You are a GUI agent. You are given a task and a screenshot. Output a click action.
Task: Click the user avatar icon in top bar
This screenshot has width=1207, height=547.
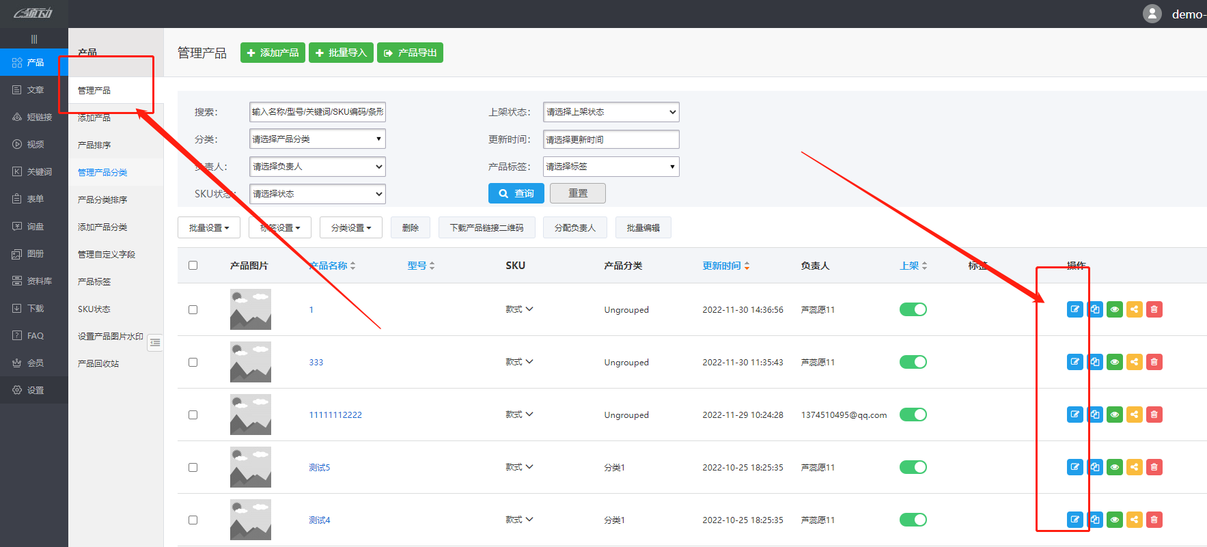pyautogui.click(x=1152, y=14)
